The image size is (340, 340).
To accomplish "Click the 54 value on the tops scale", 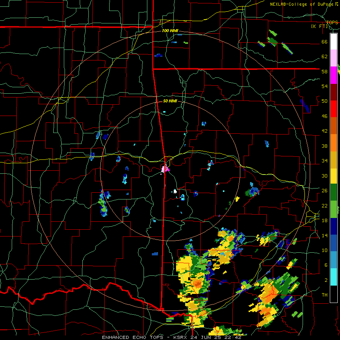I will coord(325,86).
